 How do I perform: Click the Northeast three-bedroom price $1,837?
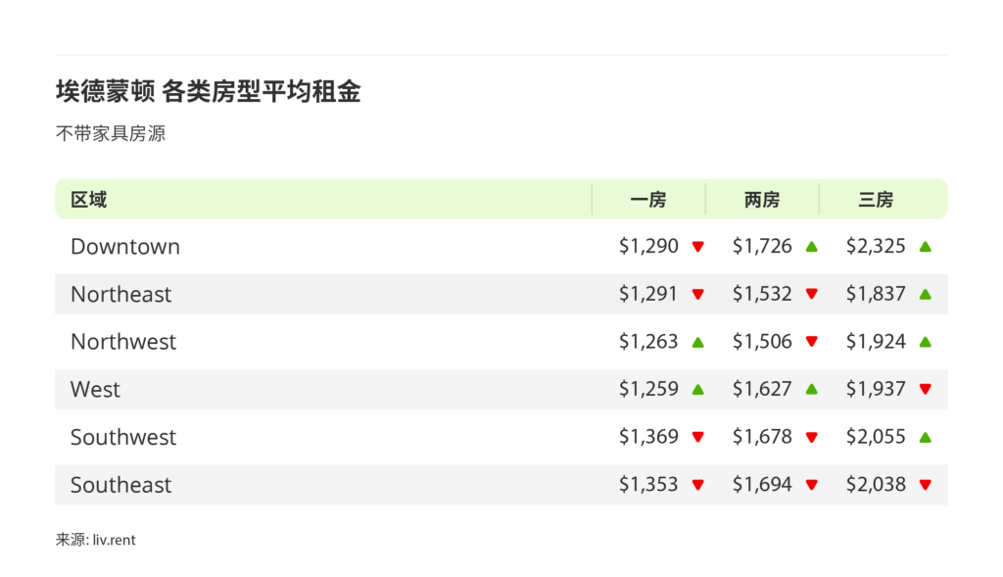[x=876, y=294]
